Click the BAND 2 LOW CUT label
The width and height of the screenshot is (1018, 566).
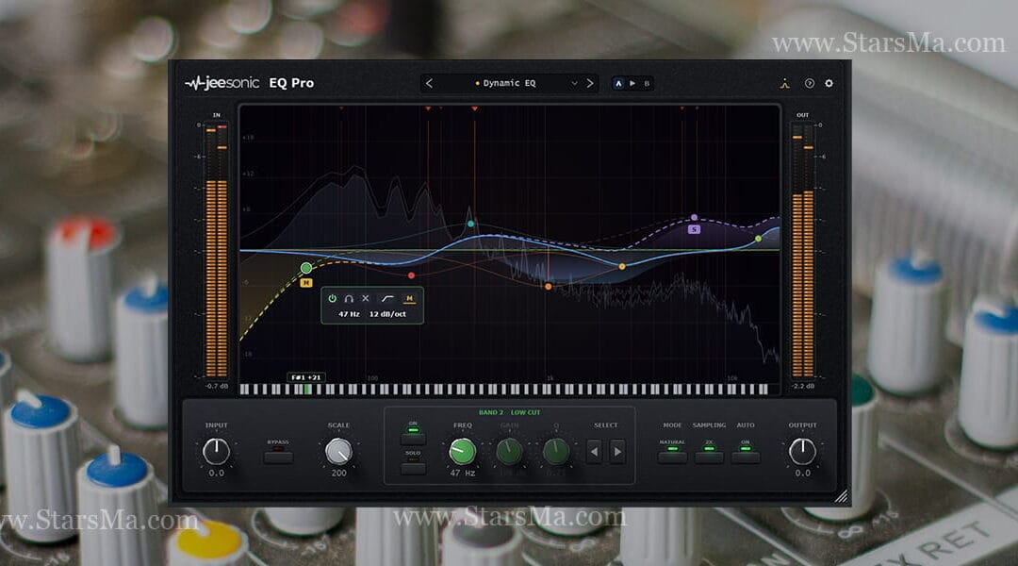tap(509, 412)
